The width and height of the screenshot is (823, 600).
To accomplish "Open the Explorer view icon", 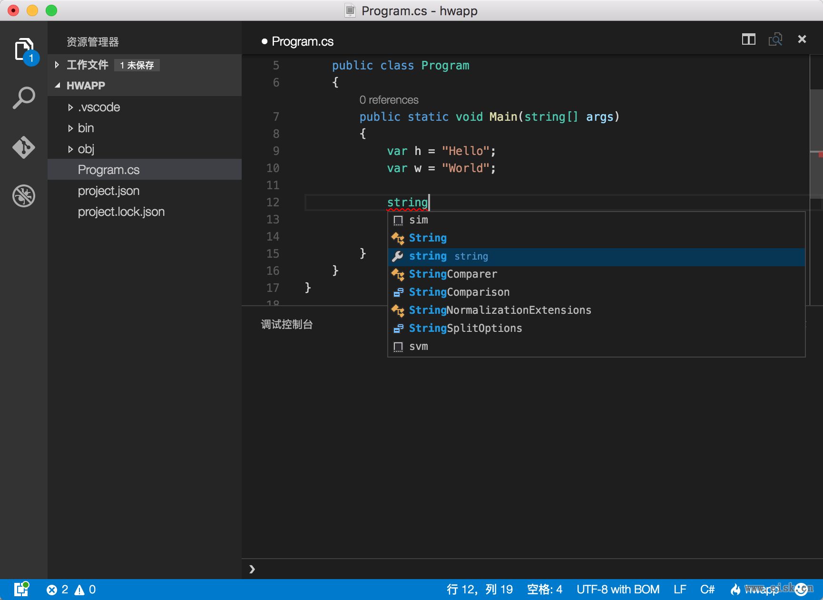I will tap(23, 49).
